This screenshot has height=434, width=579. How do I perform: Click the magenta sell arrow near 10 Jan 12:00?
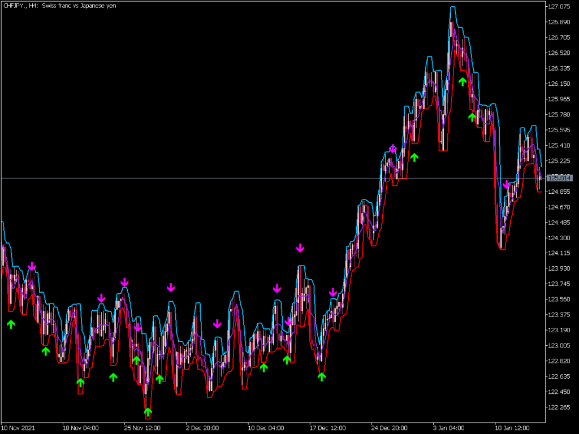506,184
